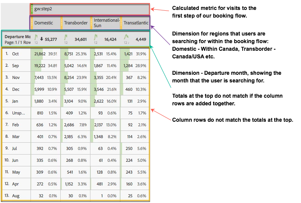Click Jan Transborder value 3,104
Image resolution: width=301 pixels, height=203 pixels.
[69, 101]
